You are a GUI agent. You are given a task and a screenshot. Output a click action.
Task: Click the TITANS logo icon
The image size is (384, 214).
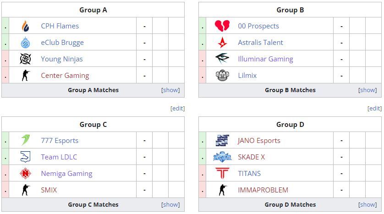tap(222, 174)
